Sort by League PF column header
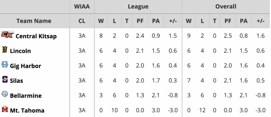Screen dimensions: 271x117 pyautogui.click(x=140, y=21)
